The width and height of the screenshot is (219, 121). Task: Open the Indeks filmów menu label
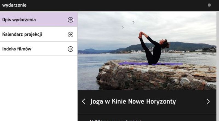(17, 49)
